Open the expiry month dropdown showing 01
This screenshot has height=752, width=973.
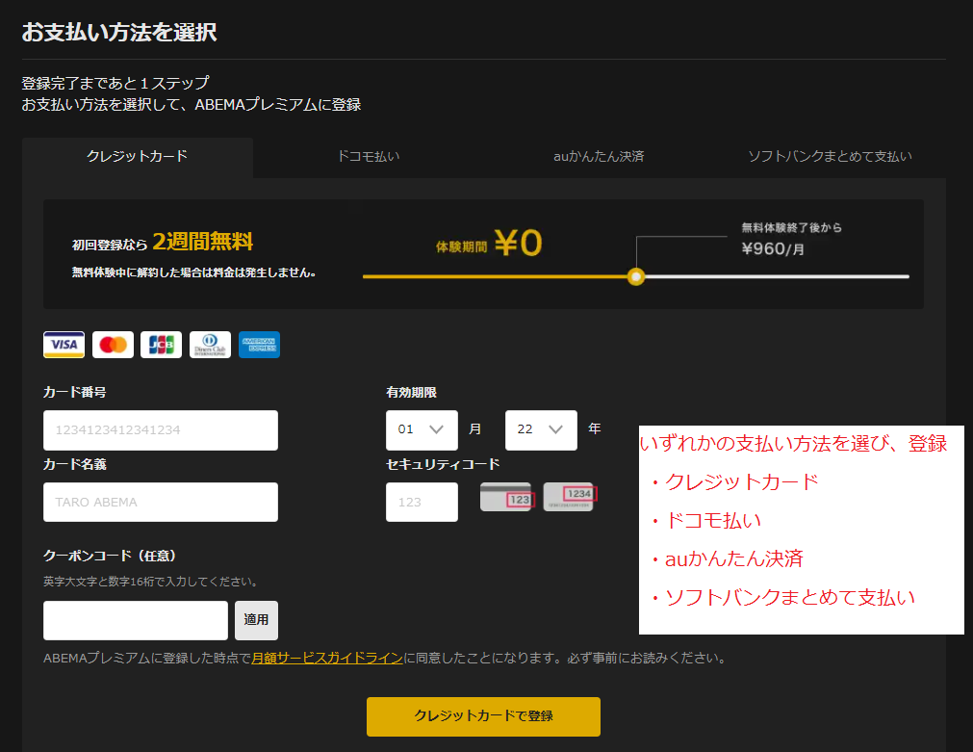[x=422, y=429]
